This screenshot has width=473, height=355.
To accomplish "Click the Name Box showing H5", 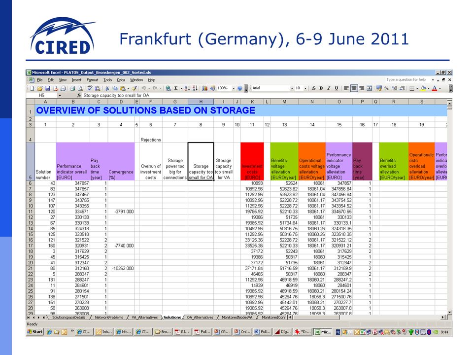I will click(42, 95).
